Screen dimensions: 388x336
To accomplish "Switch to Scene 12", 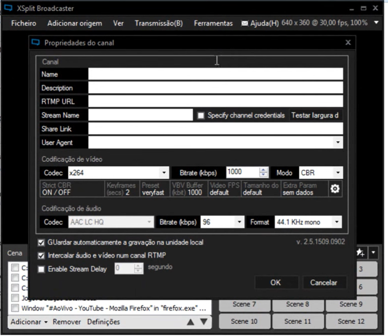I will pyautogui.click(x=351, y=321).
